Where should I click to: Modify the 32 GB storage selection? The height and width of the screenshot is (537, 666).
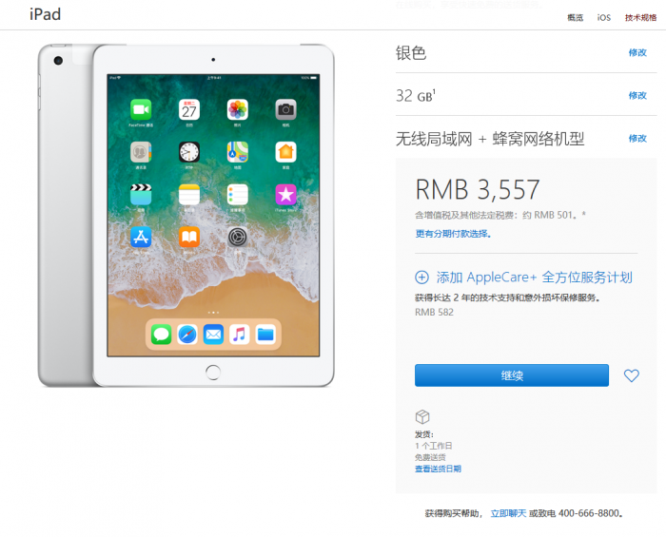(x=637, y=95)
